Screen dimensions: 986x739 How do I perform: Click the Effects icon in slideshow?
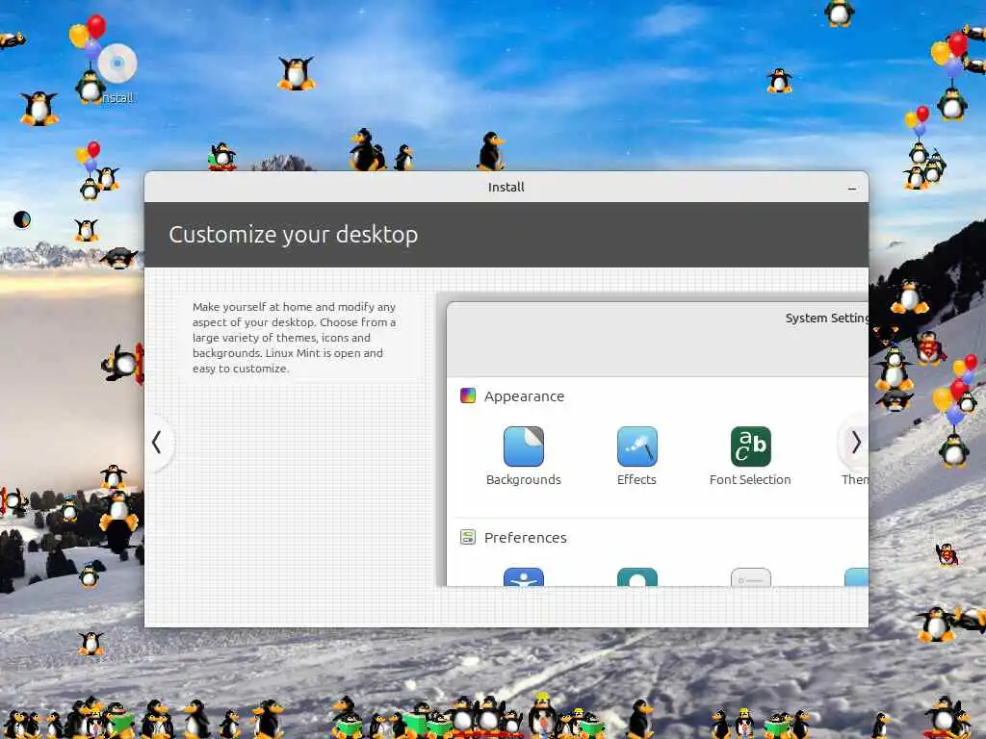(637, 446)
